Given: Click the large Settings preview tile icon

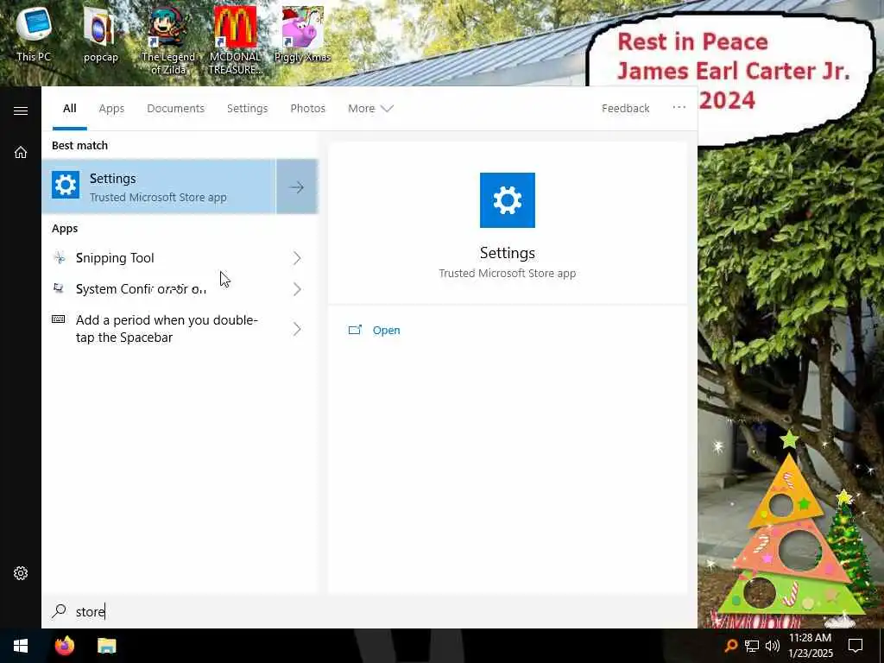Looking at the screenshot, I should coord(508,200).
